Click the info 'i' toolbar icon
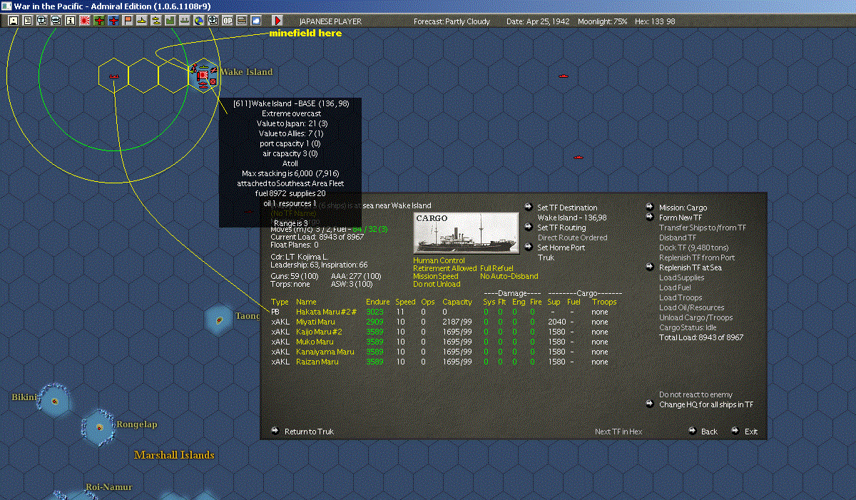This screenshot has width=856, height=500. tap(70, 21)
